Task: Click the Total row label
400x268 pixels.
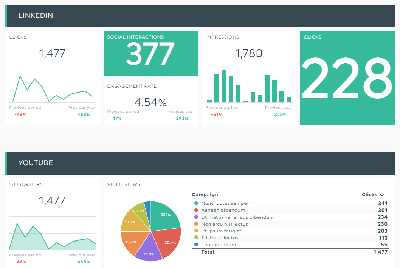Action: 208,252
